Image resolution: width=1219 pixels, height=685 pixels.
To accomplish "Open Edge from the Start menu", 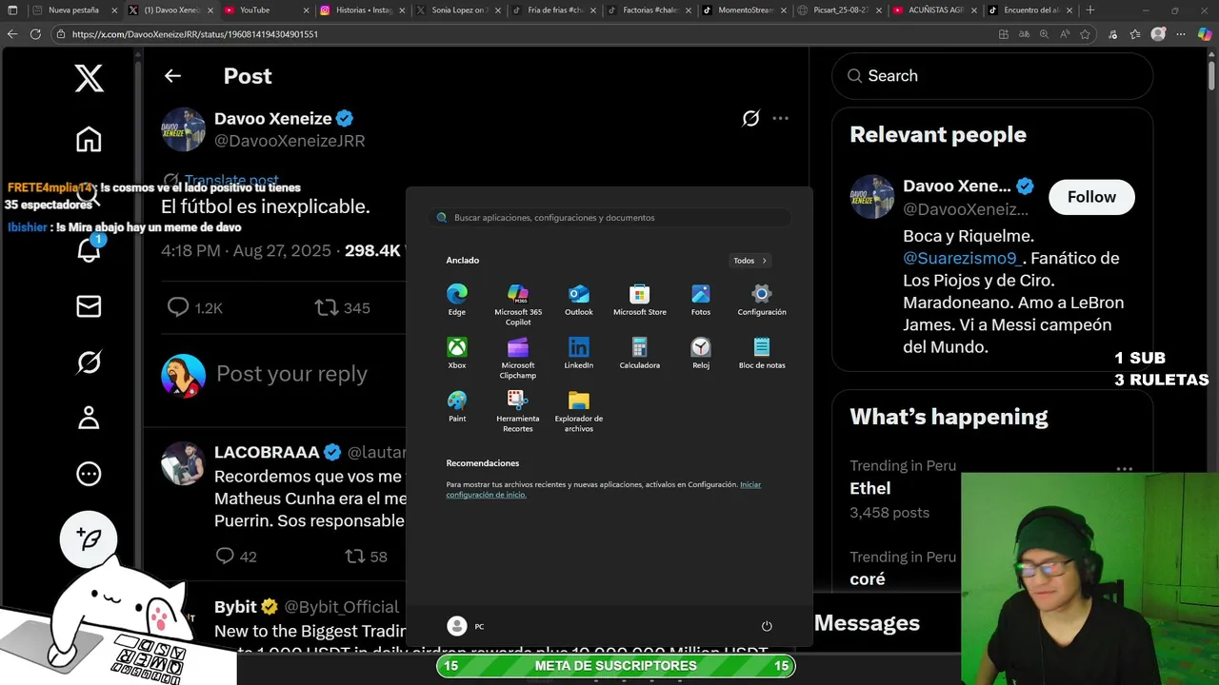I will 457,299.
